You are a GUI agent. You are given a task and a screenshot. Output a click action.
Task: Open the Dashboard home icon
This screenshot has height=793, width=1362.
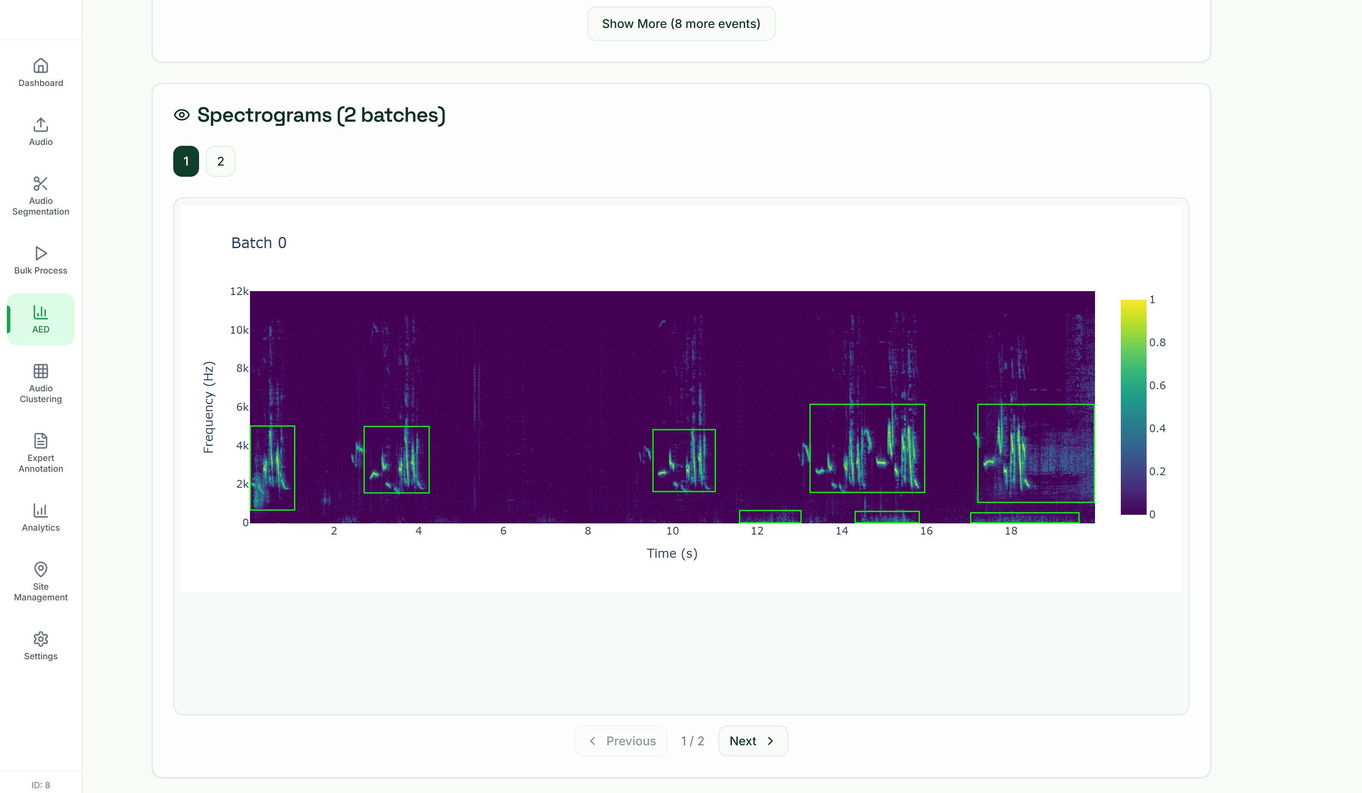pos(40,66)
